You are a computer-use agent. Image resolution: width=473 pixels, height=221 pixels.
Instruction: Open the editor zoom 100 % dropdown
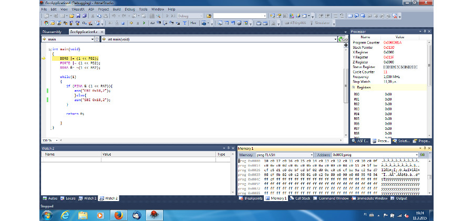57,140
